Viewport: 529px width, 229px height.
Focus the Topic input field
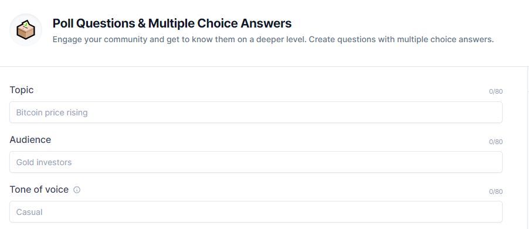point(256,112)
